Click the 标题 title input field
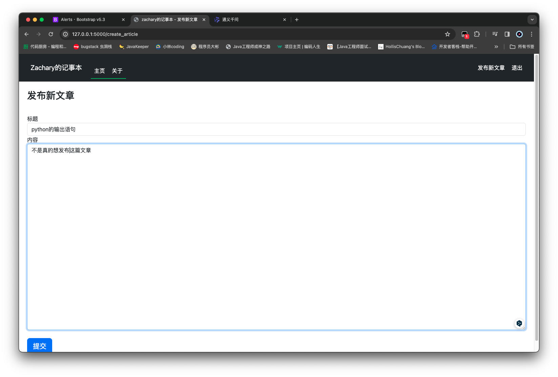This screenshot has width=558, height=377. coord(276,129)
